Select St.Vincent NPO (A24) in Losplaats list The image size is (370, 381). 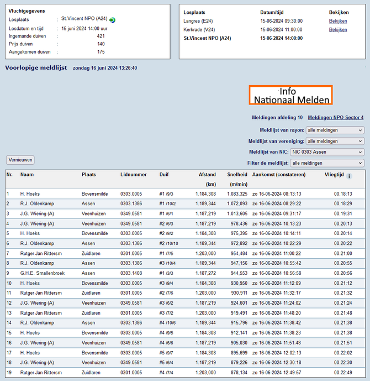point(208,38)
